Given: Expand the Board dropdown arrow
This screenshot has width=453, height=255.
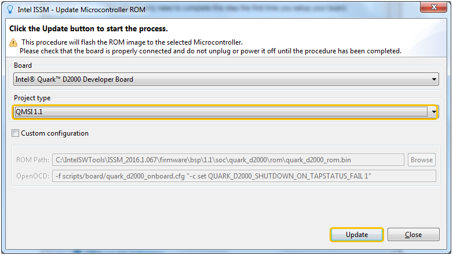Looking at the screenshot, I should tap(434, 79).
